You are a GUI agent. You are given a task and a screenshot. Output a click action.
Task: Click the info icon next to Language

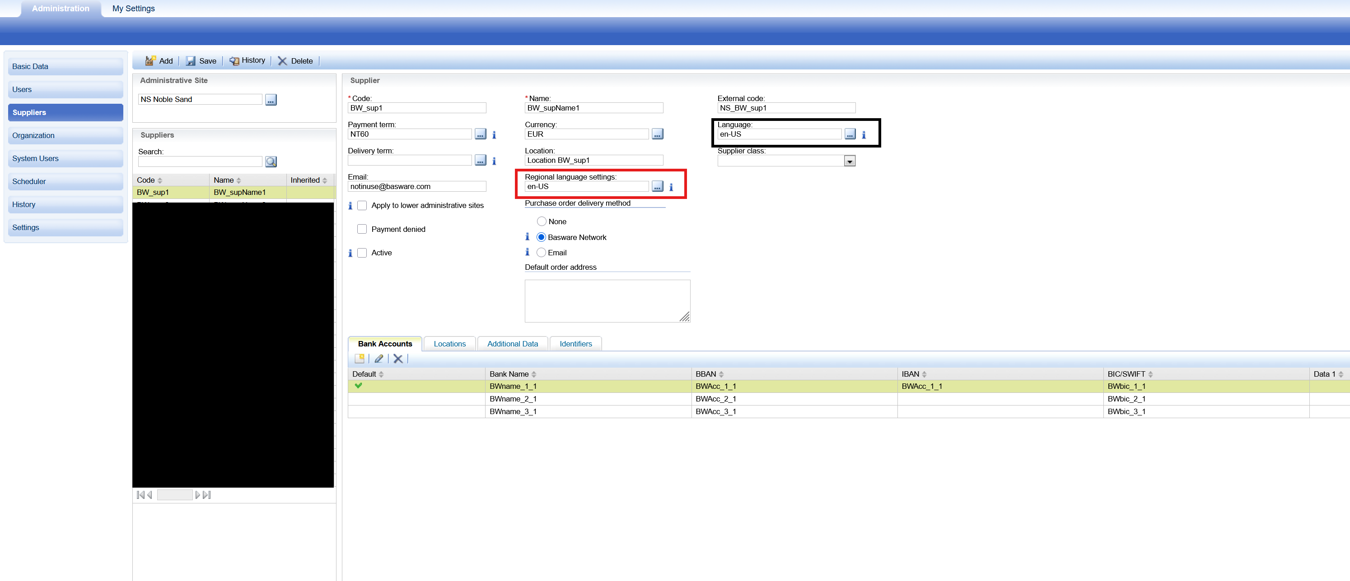click(x=864, y=134)
